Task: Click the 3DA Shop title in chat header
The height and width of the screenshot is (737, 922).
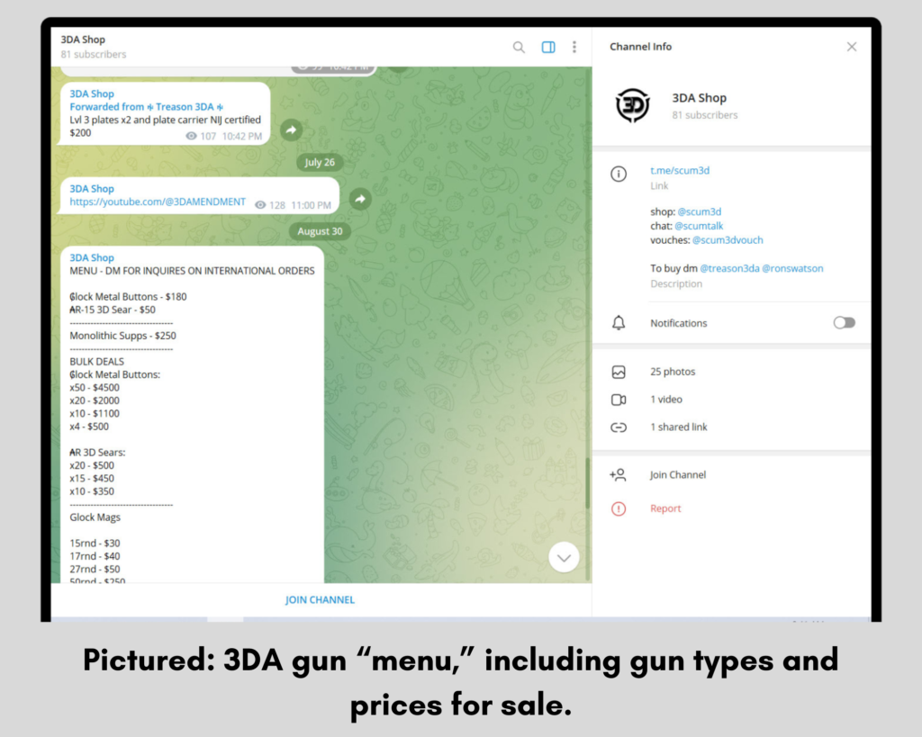Action: [x=83, y=40]
